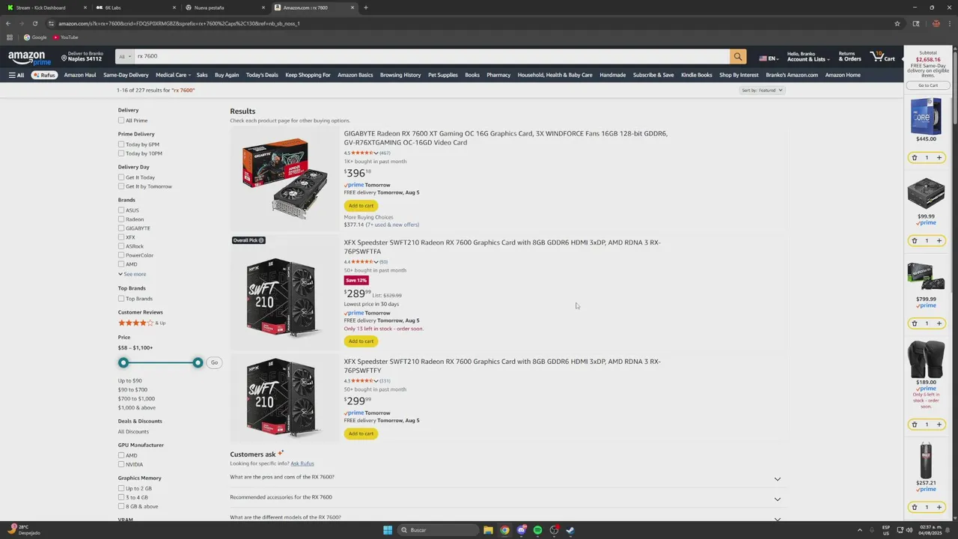Click the Ask Rufus link

point(302,463)
